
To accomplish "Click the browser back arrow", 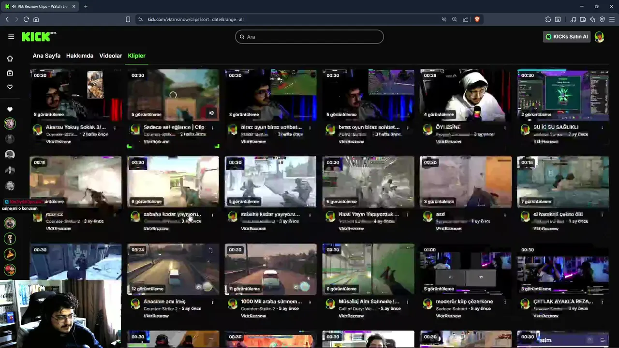I will (7, 19).
